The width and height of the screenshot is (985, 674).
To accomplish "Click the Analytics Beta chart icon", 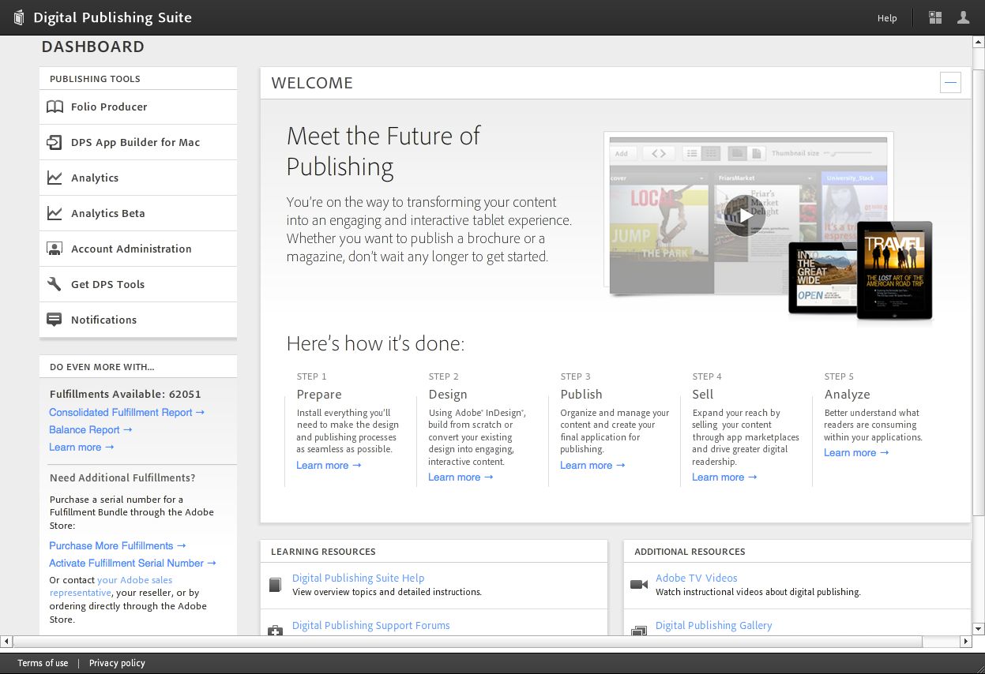I will pyautogui.click(x=55, y=213).
